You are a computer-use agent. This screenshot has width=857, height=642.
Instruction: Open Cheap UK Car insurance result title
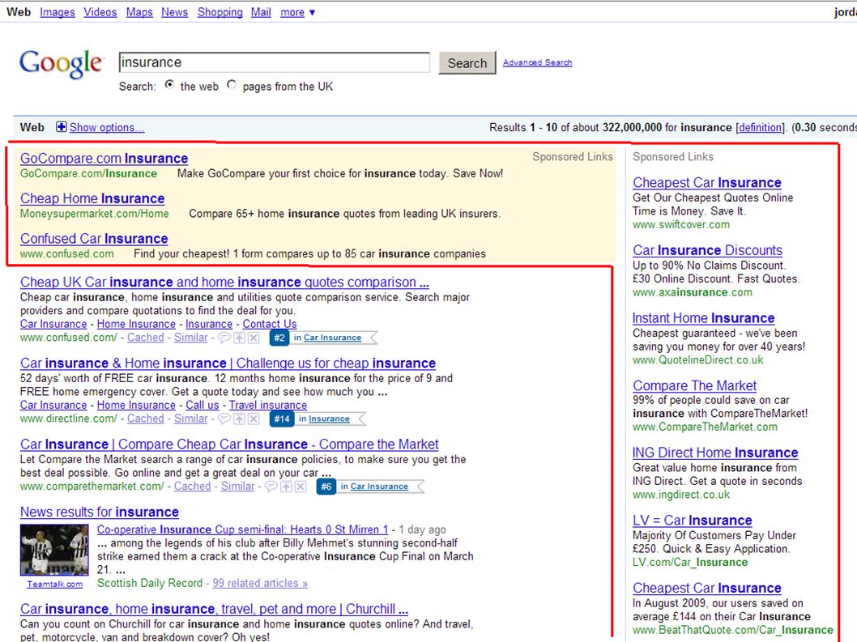tap(224, 282)
